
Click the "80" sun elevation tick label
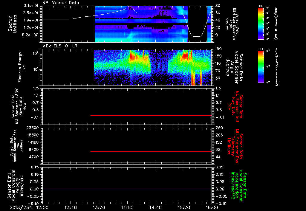(x=218, y=6)
